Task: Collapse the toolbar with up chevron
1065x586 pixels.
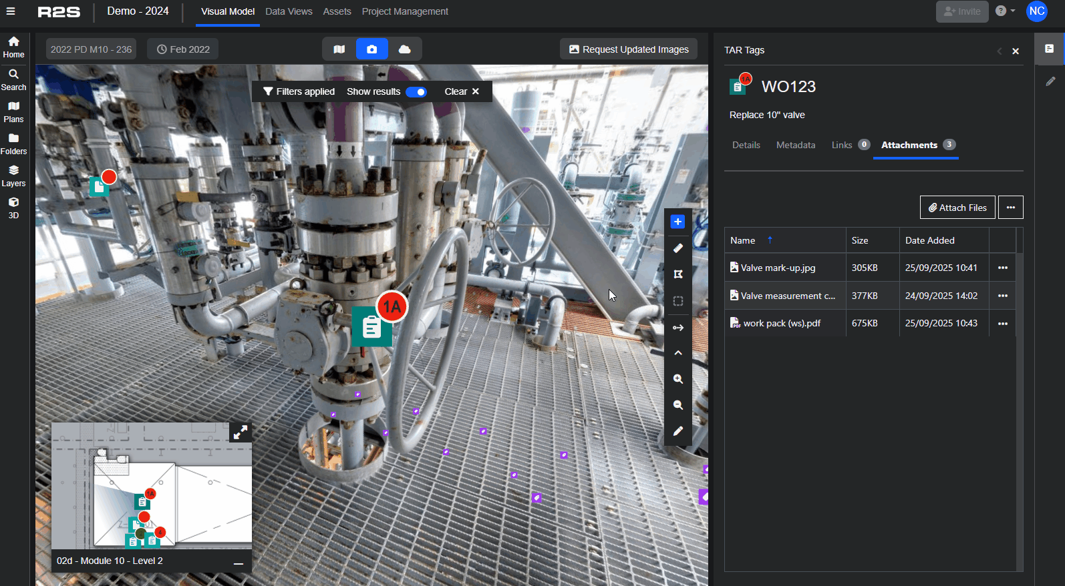Action: tap(677, 353)
